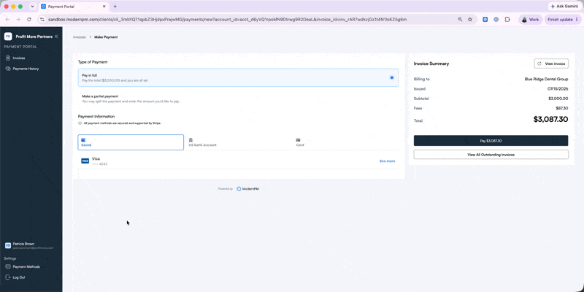The height and width of the screenshot is (292, 584).
Task: Click the Log Out door icon
Action: click(8, 277)
